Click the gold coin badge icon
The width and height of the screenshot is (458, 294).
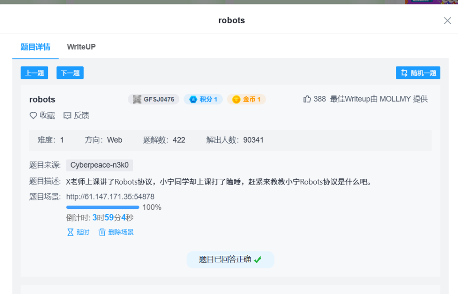point(236,99)
